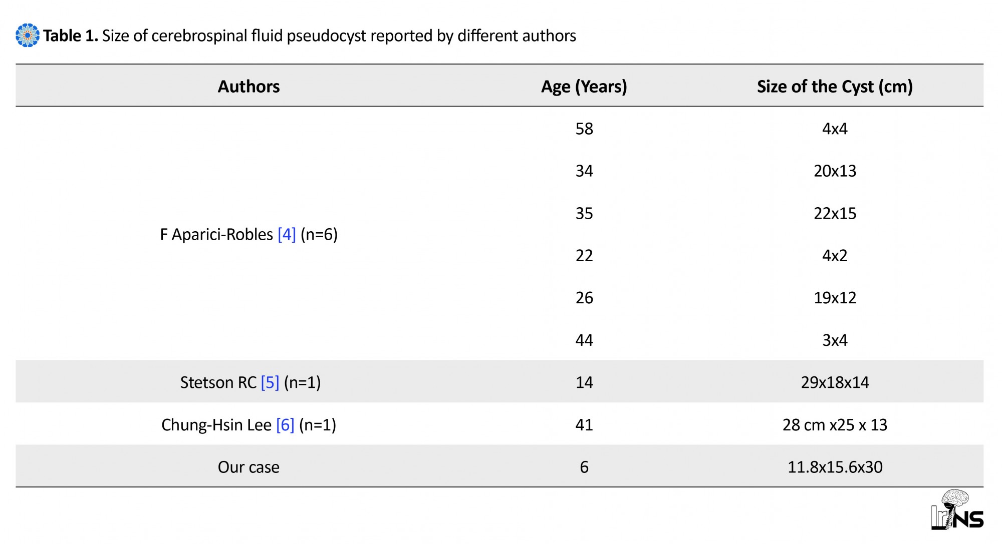1002x544 pixels.
Task: Click the Authors column header
Action: (248, 87)
